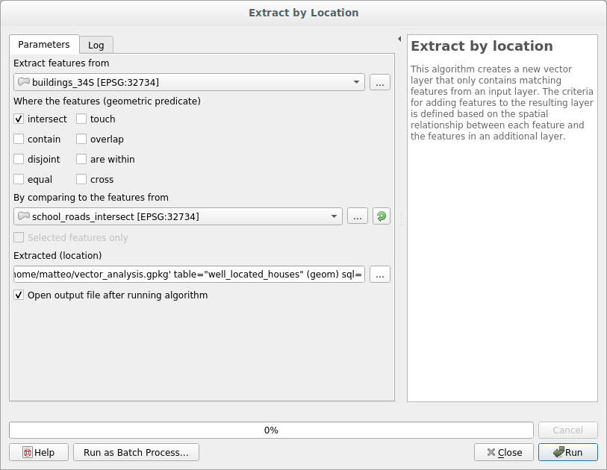Select the Parameters tab
Image resolution: width=607 pixels, height=470 pixels.
(x=44, y=45)
